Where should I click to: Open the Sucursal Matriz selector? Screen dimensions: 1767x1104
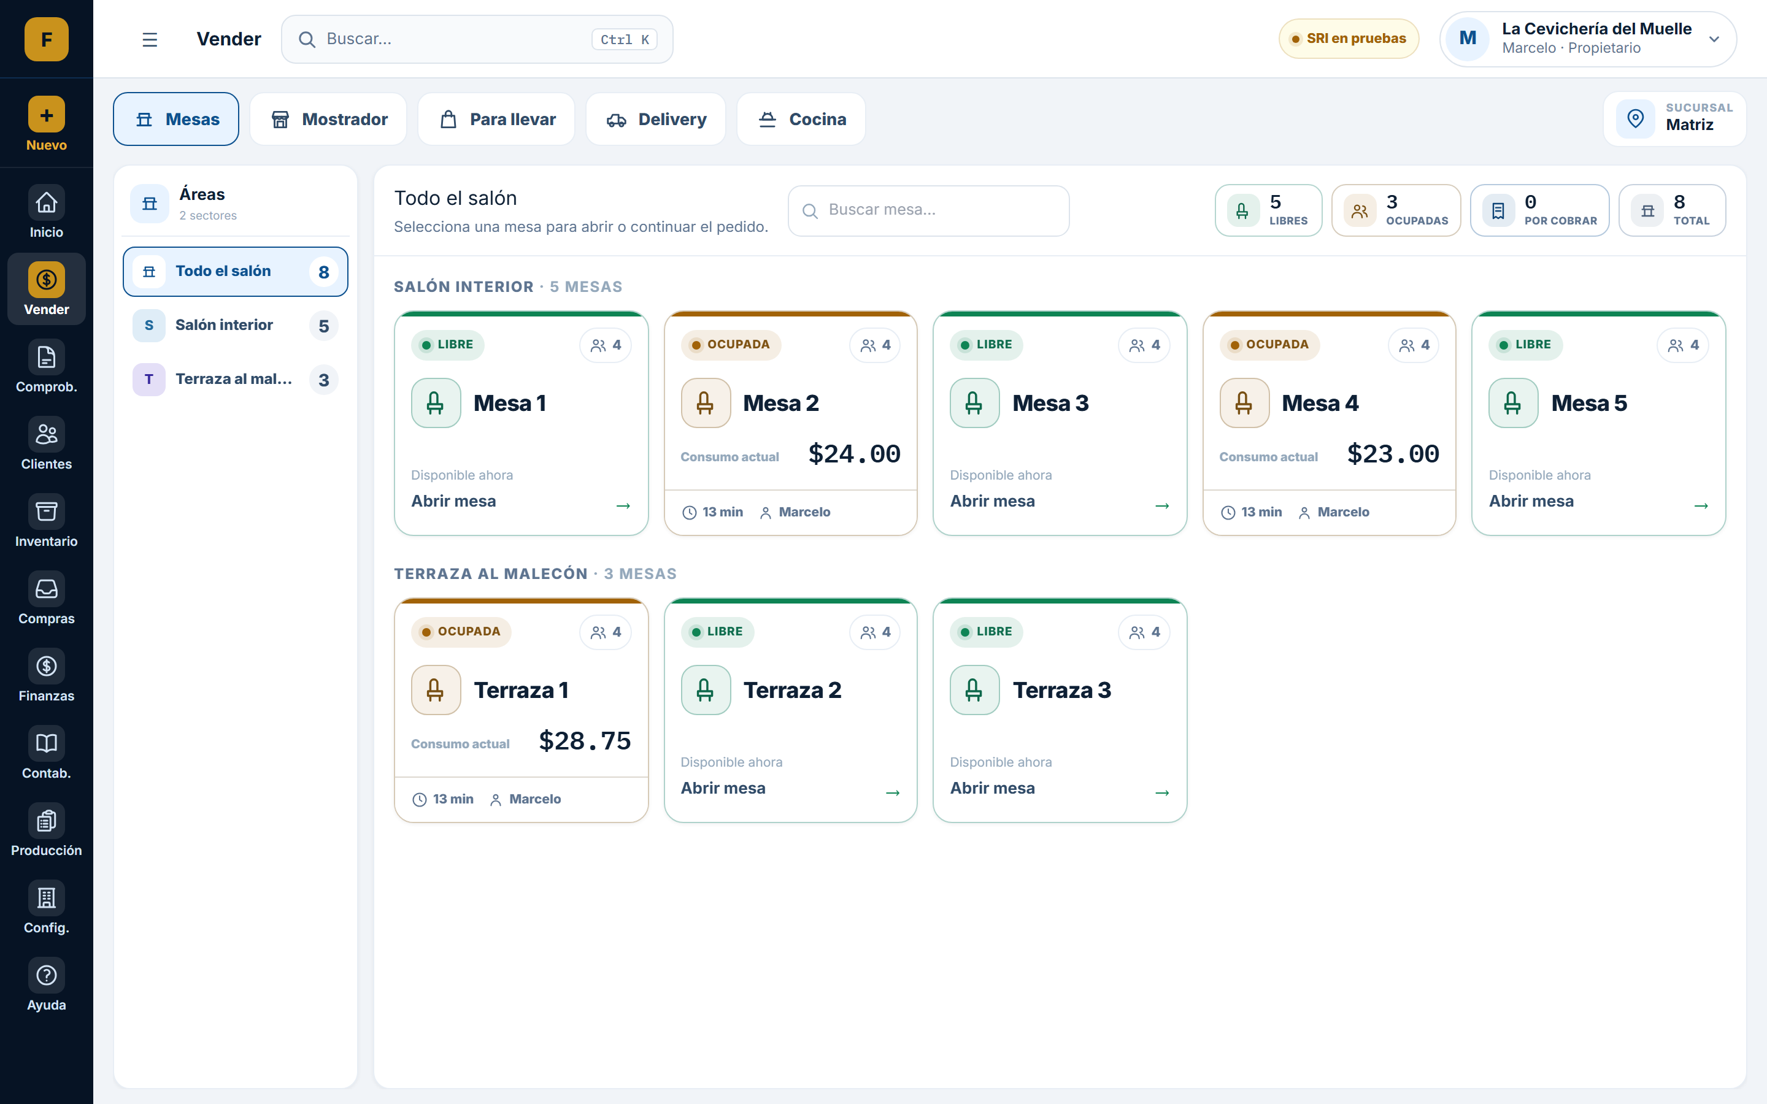[1674, 119]
